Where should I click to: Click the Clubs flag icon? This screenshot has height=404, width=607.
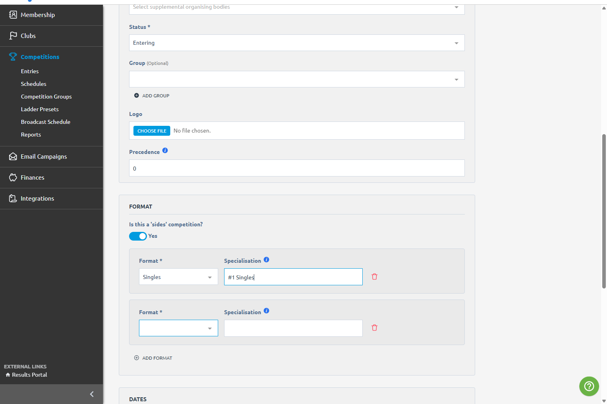tap(13, 36)
